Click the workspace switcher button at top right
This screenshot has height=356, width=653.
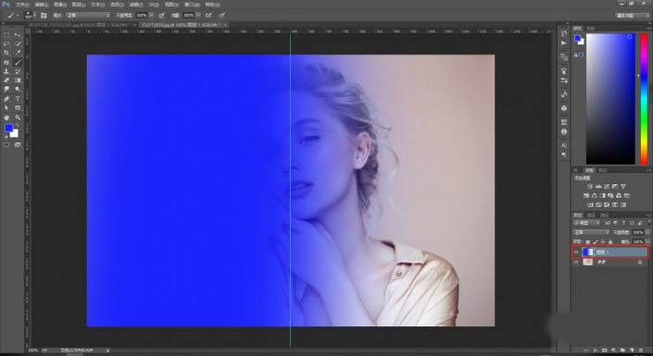[633, 16]
